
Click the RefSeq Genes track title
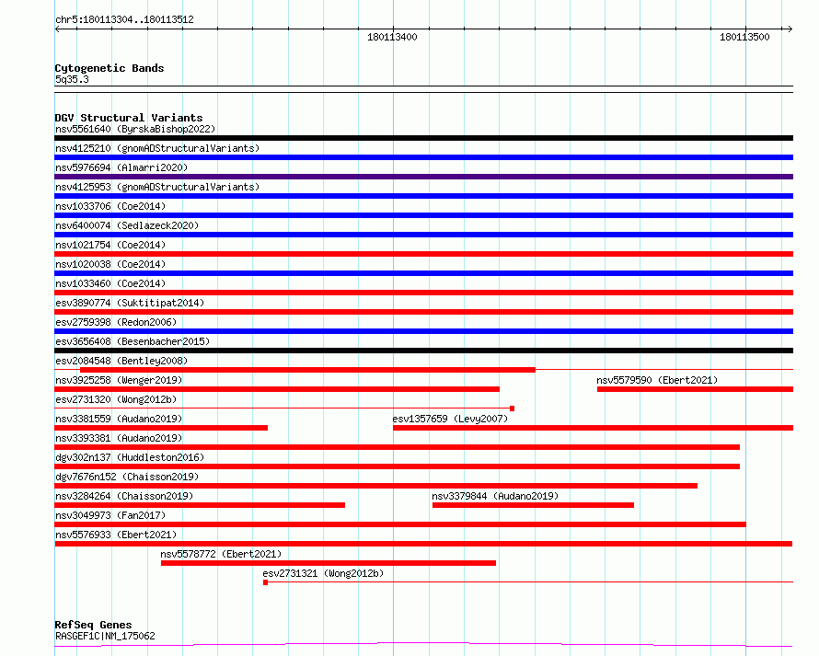[93, 625]
